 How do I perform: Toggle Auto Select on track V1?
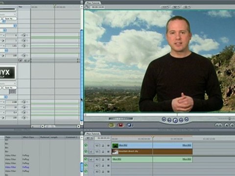point(108,152)
